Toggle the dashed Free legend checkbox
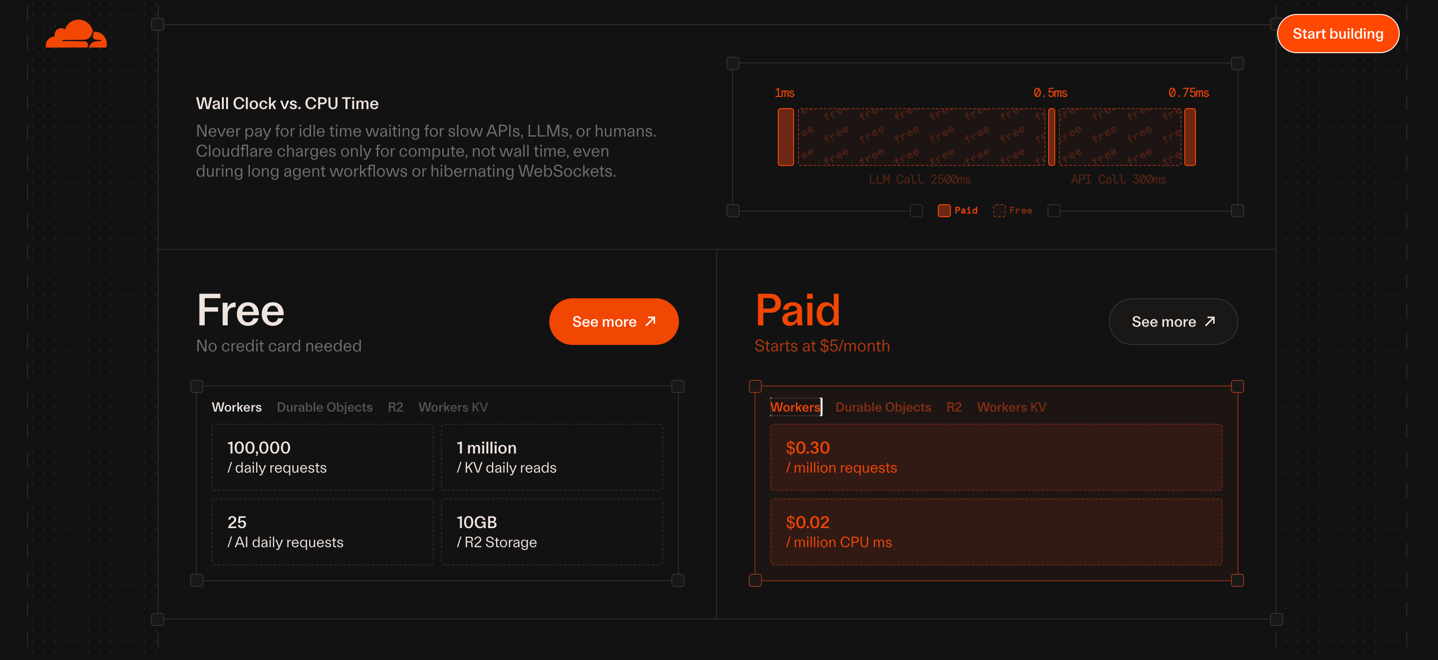The width and height of the screenshot is (1438, 660). pyautogui.click(x=999, y=210)
